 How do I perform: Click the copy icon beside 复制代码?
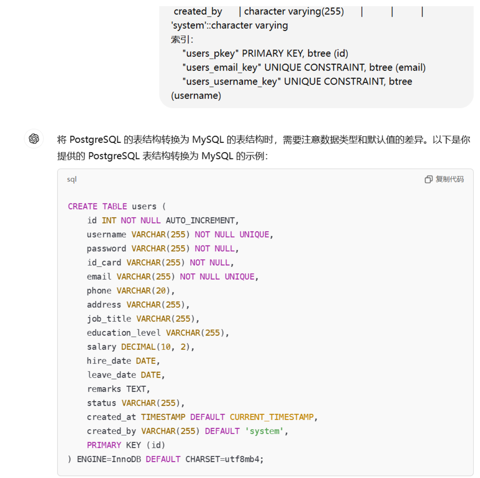click(x=428, y=179)
